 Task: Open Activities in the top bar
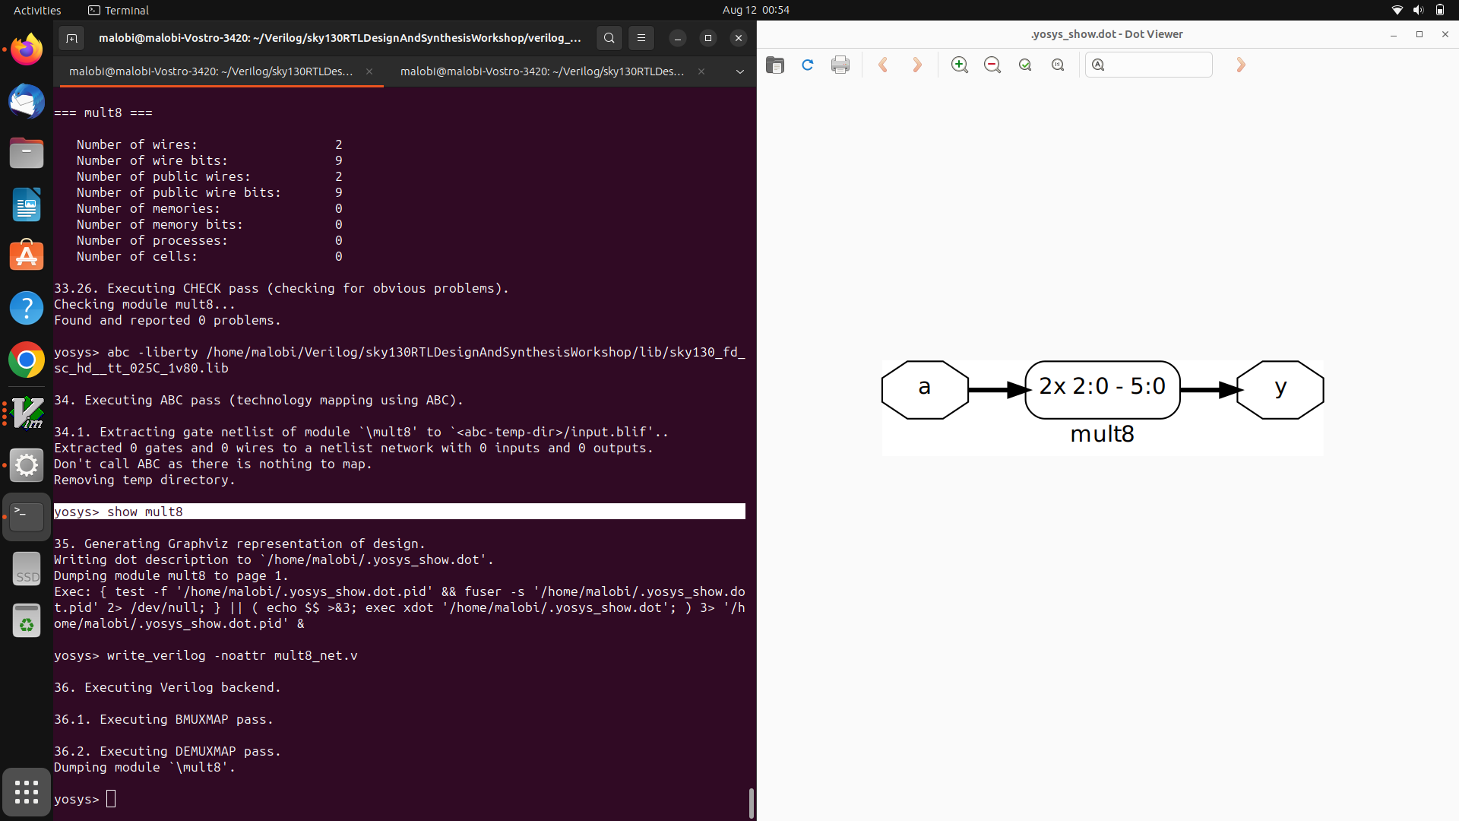[36, 10]
